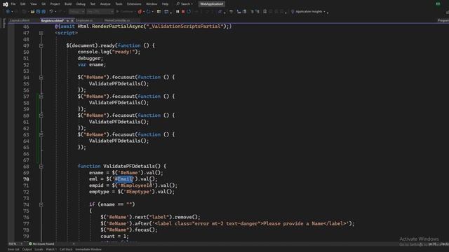Click the Search box in title bar
This screenshot has height=252, width=449.
[185, 4]
